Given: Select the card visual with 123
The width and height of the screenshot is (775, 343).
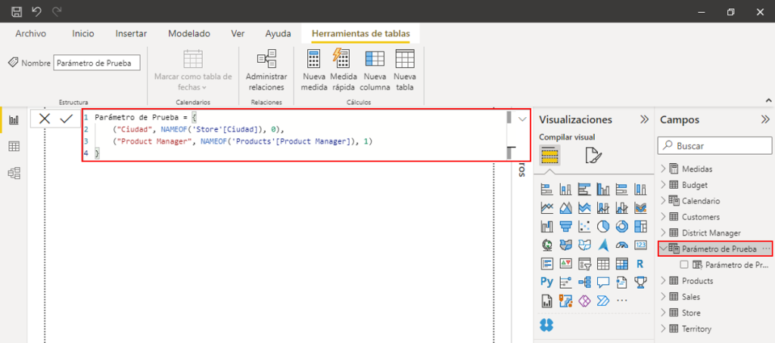Looking at the screenshot, I should (640, 245).
